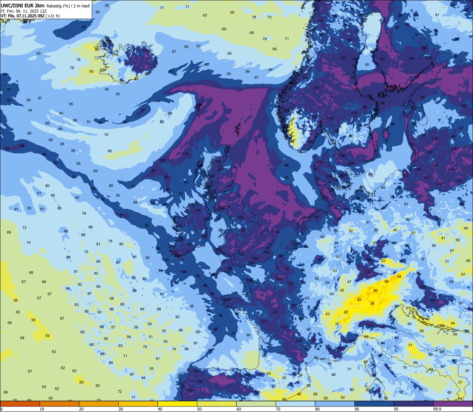Image resolution: width=473 pixels, height=412 pixels.
Task: Click the map value '73' in the northern sea
Action: 269,17
